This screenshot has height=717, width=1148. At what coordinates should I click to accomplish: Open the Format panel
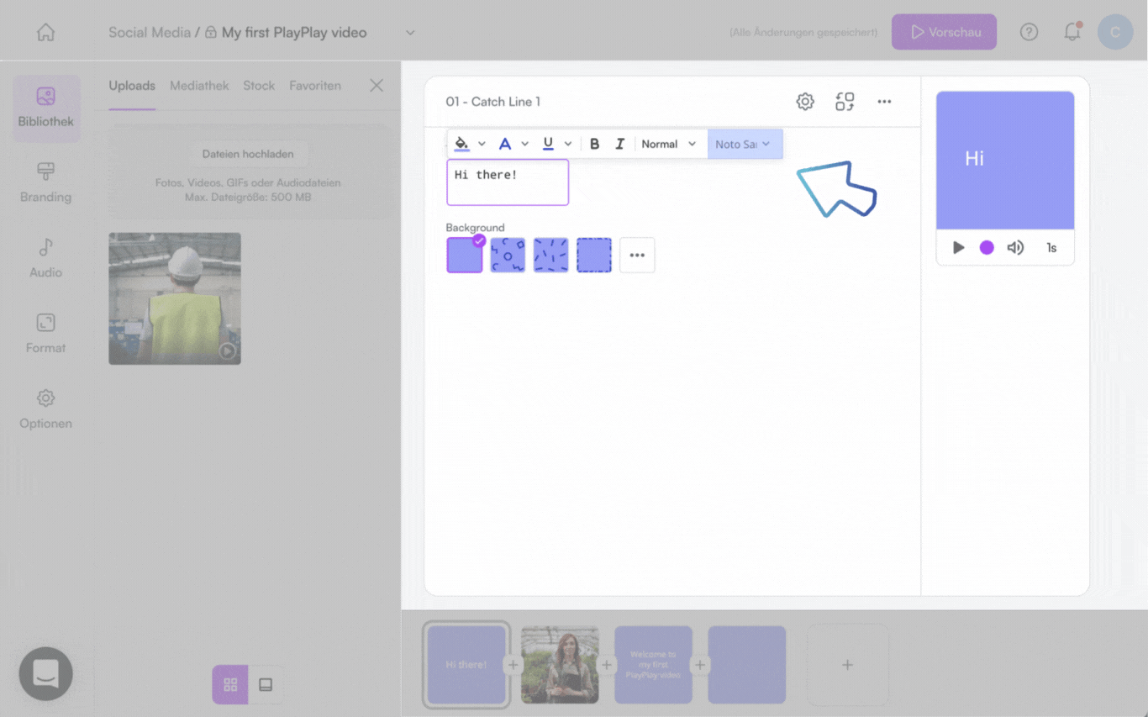[45, 335]
